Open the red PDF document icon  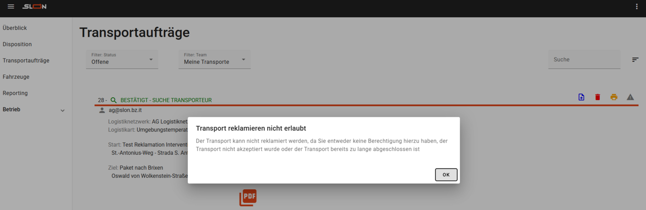(x=248, y=197)
